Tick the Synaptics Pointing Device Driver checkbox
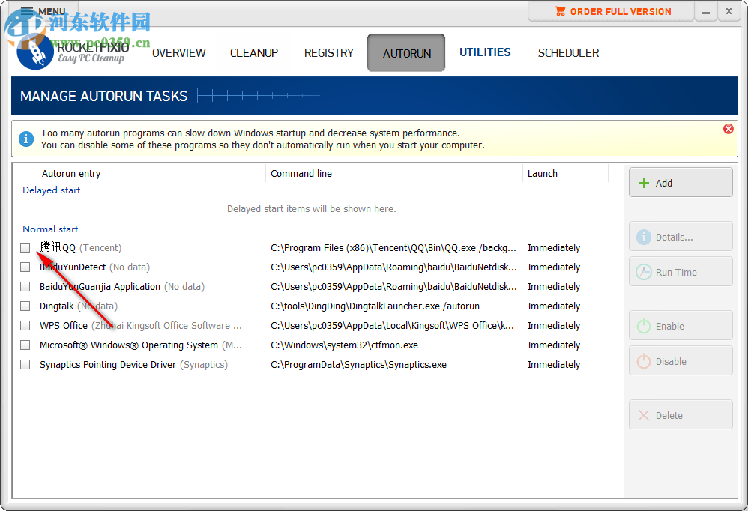The width and height of the screenshot is (748, 511). click(25, 364)
